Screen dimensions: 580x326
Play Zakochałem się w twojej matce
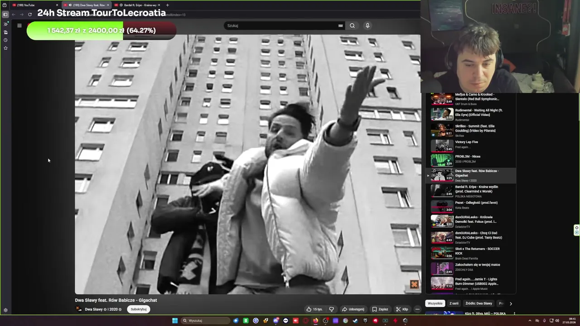471,268
